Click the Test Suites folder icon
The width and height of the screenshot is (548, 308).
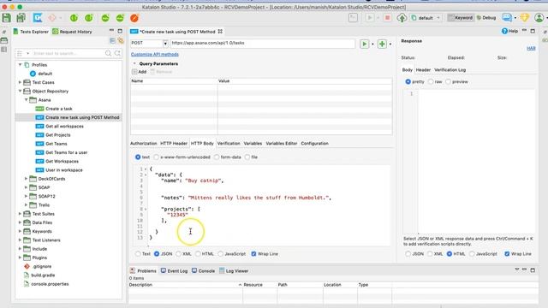coord(27,214)
